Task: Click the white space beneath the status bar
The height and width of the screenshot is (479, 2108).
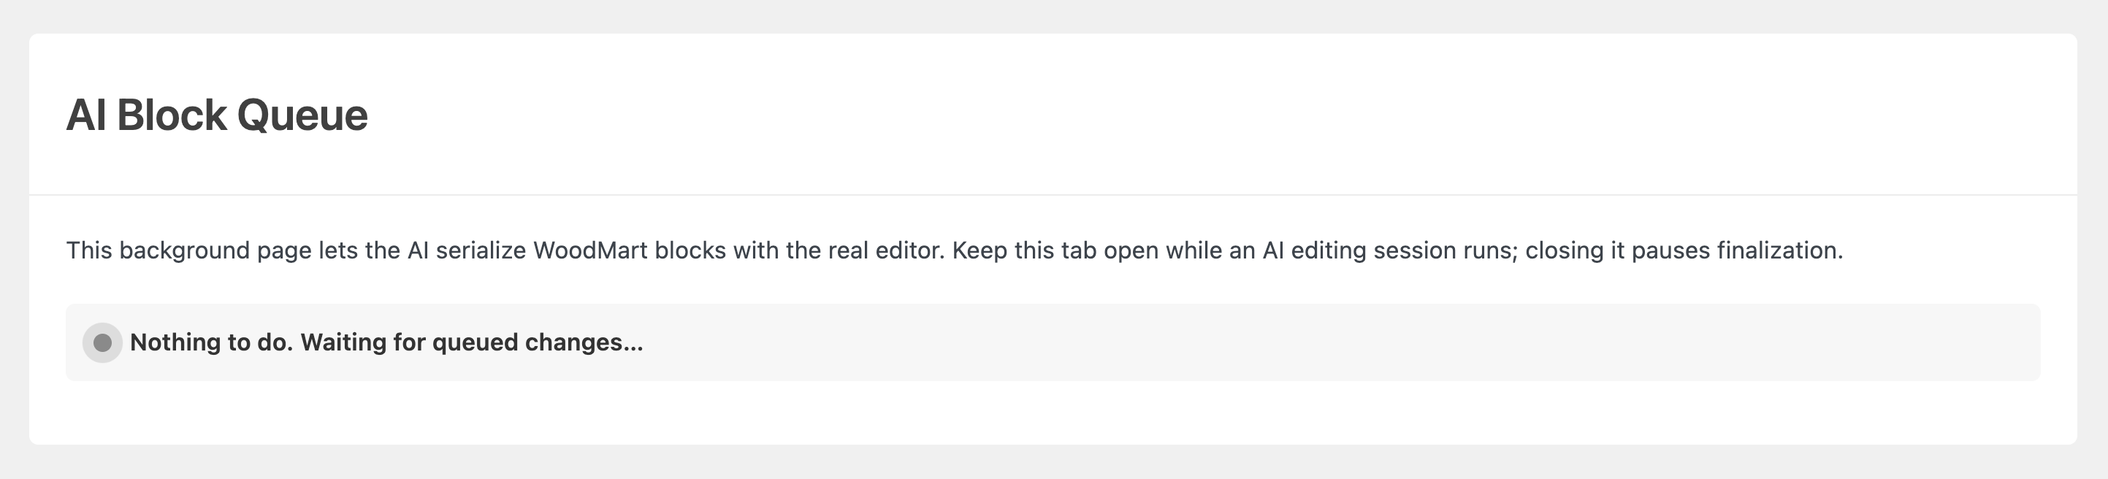Action: point(1053,412)
